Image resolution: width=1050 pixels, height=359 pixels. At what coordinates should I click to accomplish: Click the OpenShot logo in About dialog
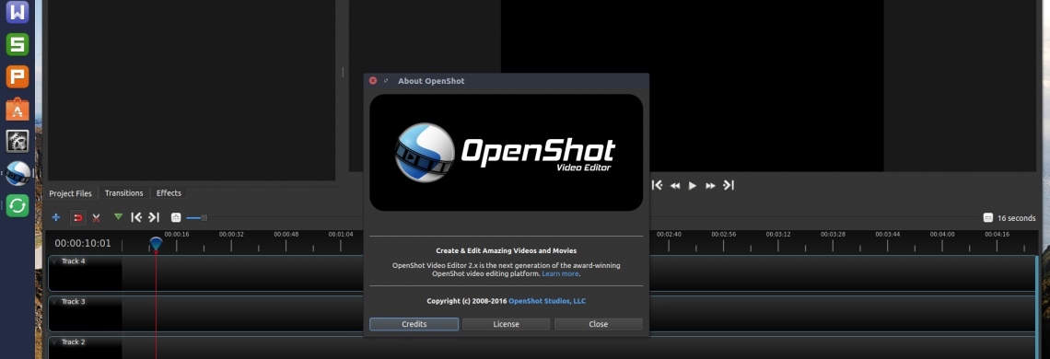point(506,153)
